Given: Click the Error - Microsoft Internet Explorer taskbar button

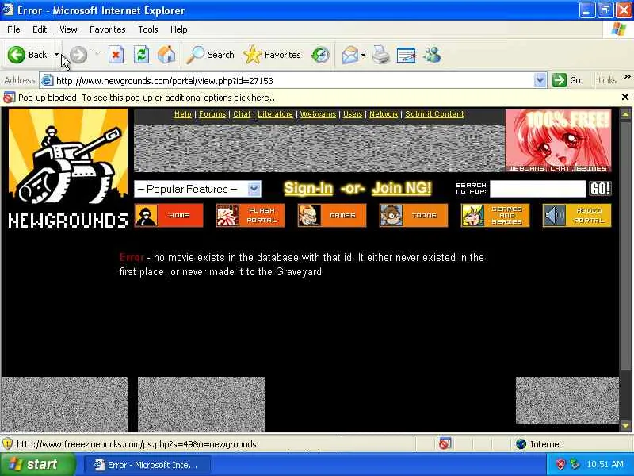Looking at the screenshot, I should (x=147, y=465).
